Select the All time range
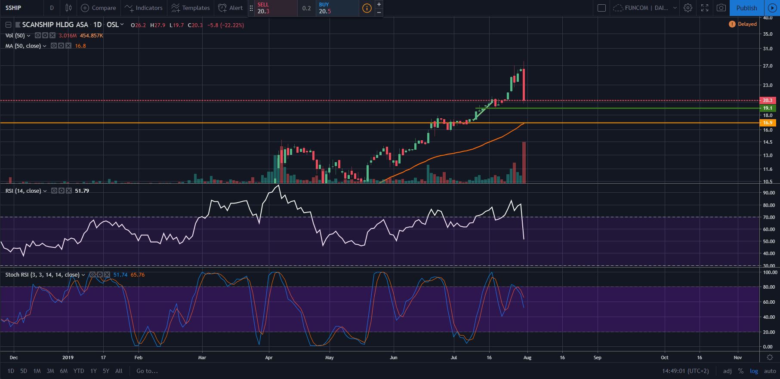The image size is (780, 379). point(119,371)
